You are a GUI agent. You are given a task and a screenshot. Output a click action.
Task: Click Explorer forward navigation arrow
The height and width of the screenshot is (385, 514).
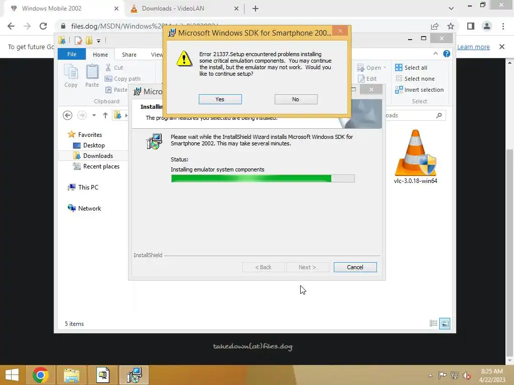pyautogui.click(x=82, y=115)
